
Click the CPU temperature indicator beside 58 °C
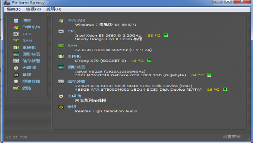tap(165, 35)
